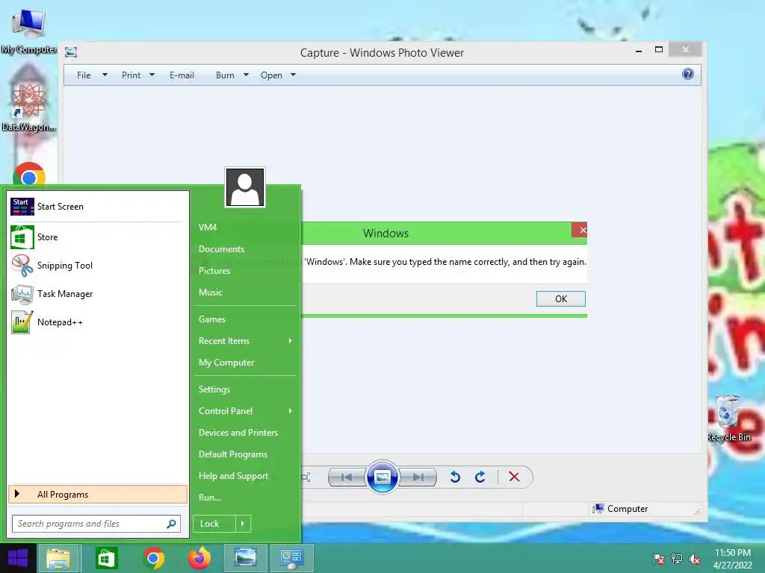Viewport: 765px width, 573px height.
Task: Click the Windows Start button on taskbar
Action: [18, 558]
